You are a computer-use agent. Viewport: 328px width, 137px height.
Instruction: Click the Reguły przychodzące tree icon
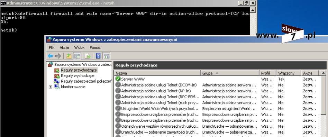(x=57, y=70)
